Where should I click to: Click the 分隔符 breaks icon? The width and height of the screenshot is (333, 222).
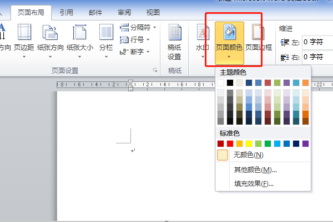click(x=124, y=27)
